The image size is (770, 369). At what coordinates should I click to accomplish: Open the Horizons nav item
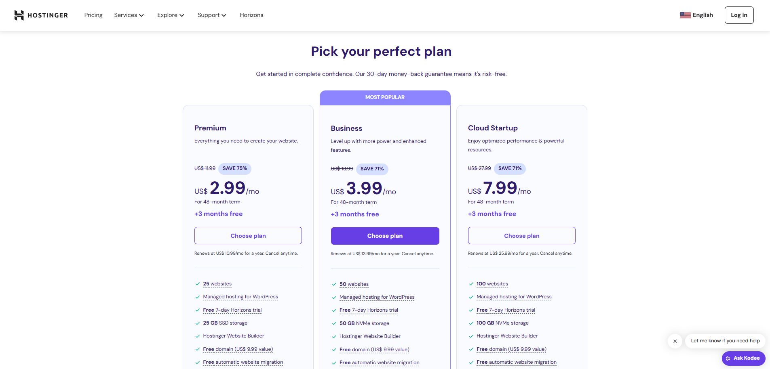[x=251, y=15]
